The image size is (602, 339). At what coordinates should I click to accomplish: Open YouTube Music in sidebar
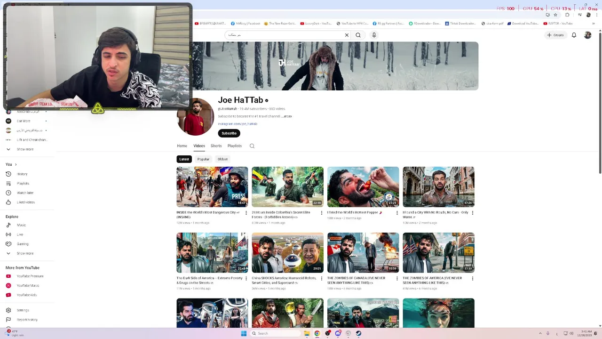pyautogui.click(x=27, y=286)
